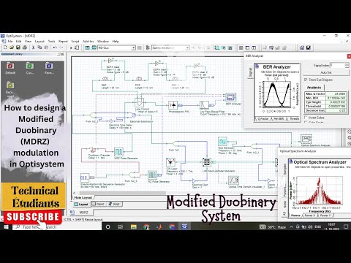Open the Report menu
The width and height of the screenshot is (351, 263).
[63, 42]
